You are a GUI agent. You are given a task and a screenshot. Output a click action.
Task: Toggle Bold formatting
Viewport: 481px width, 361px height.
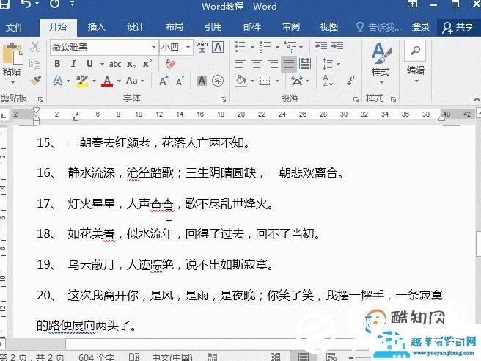pyautogui.click(x=57, y=64)
